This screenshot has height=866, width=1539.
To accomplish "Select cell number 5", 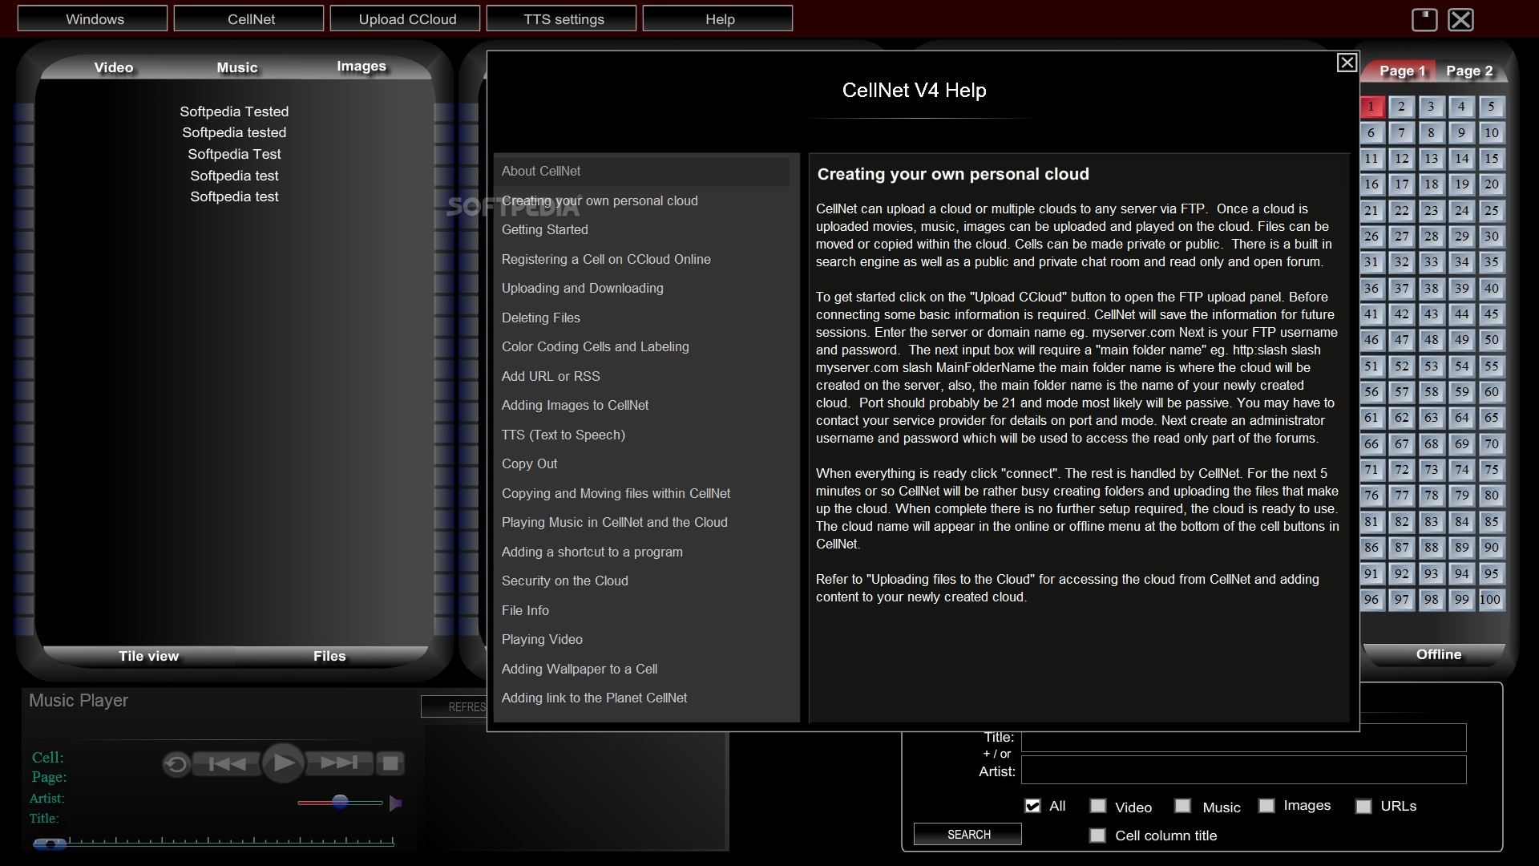I will (1491, 107).
